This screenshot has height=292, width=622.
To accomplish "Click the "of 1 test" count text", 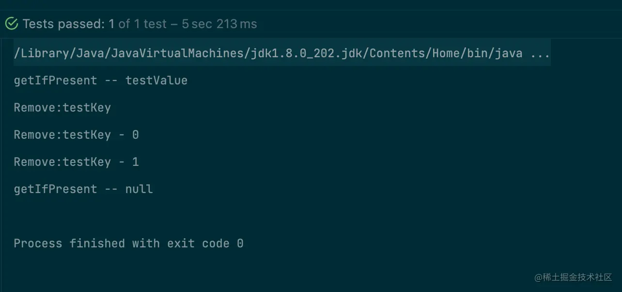I will coord(142,24).
